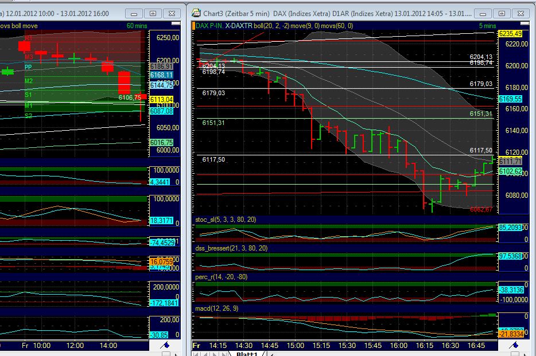Click the first-sheet arrow in the sheet navigator
Image resolution: width=536 pixels, height=356 pixels.
[x=196, y=353]
